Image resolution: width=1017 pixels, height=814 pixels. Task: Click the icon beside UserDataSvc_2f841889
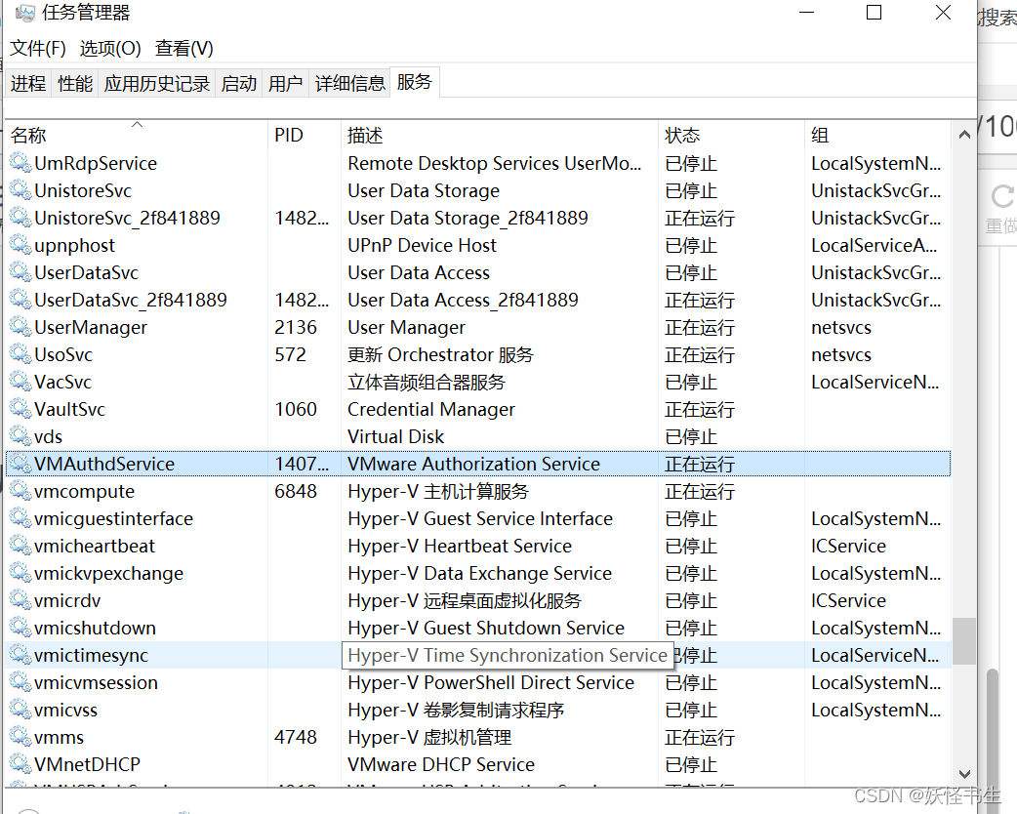pos(20,300)
